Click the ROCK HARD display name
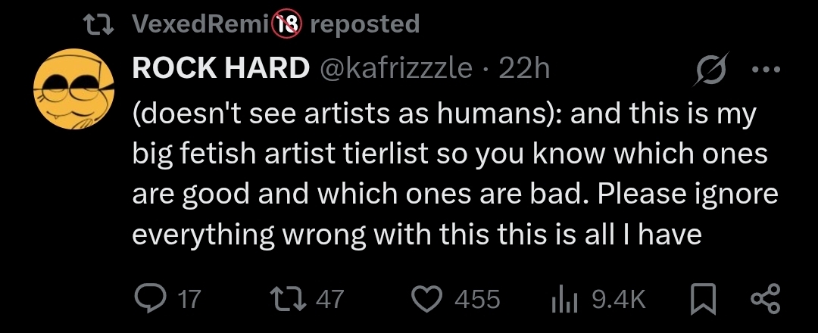 click(x=221, y=70)
